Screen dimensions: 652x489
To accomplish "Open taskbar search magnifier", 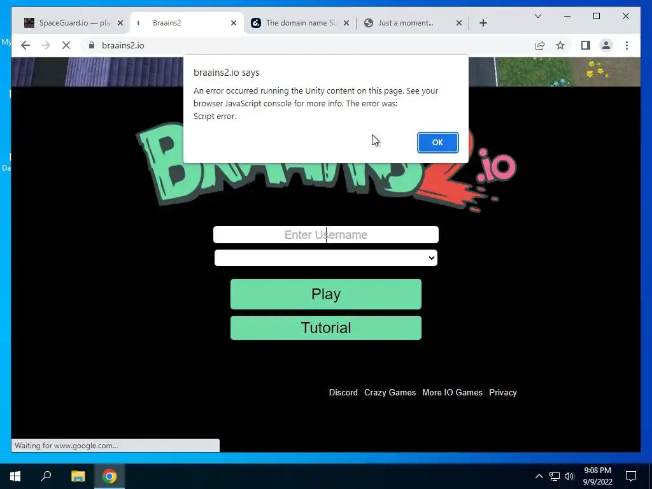I will (46, 476).
